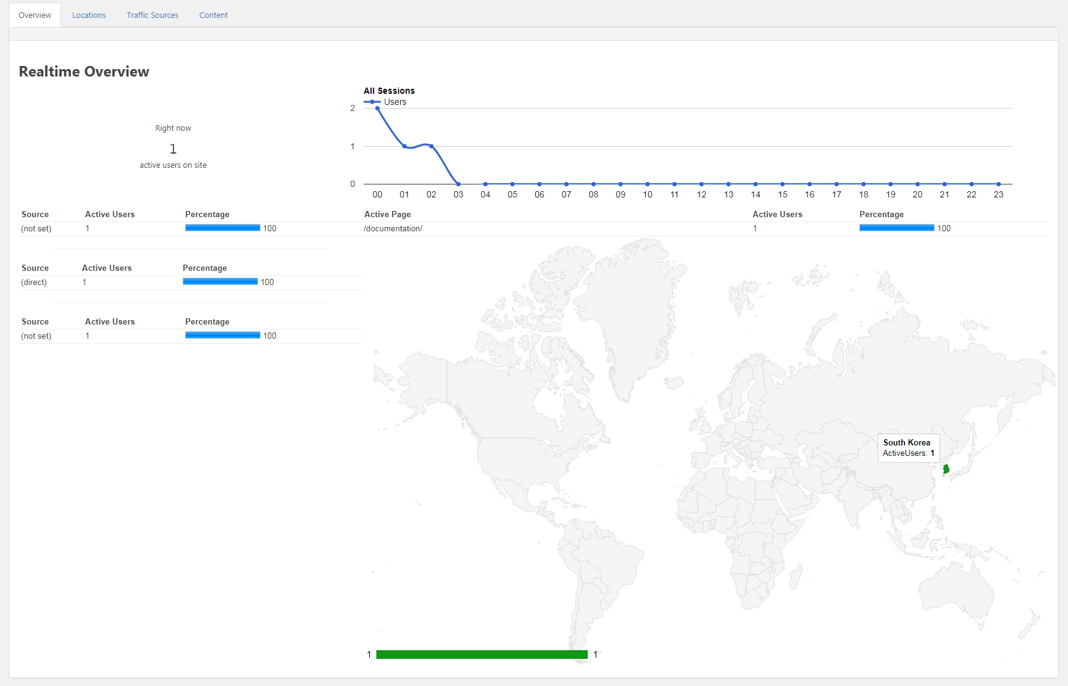Click the green map legend color bar
1068x686 pixels.
pos(482,655)
